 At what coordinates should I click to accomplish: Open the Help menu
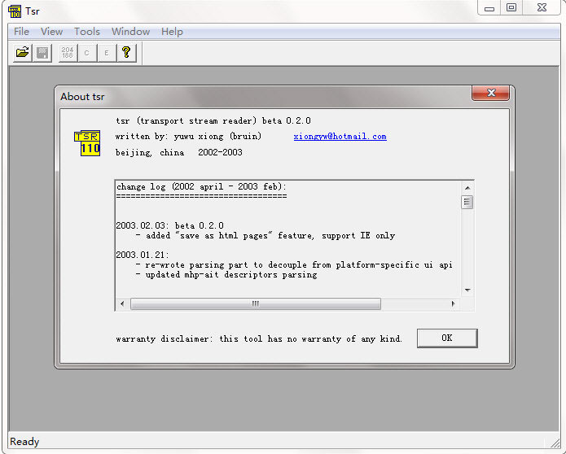pos(172,32)
